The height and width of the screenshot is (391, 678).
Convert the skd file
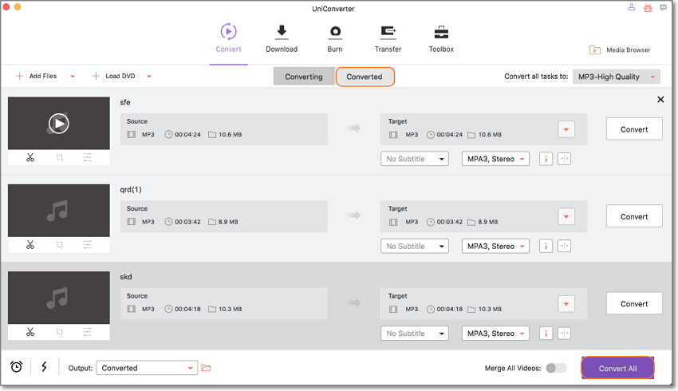pyautogui.click(x=634, y=304)
